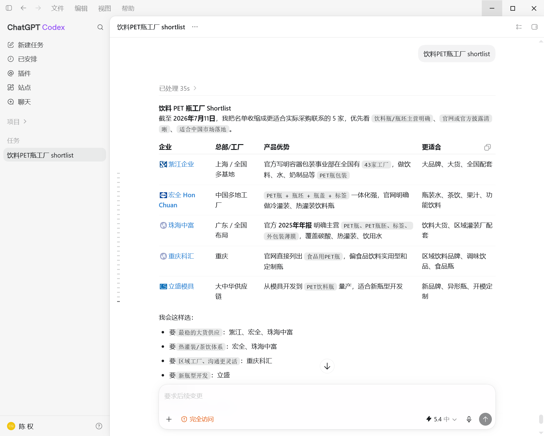Image resolution: width=544 pixels, height=436 pixels.
Task: Click the ChatGPT Codex logo title
Action: (36, 27)
